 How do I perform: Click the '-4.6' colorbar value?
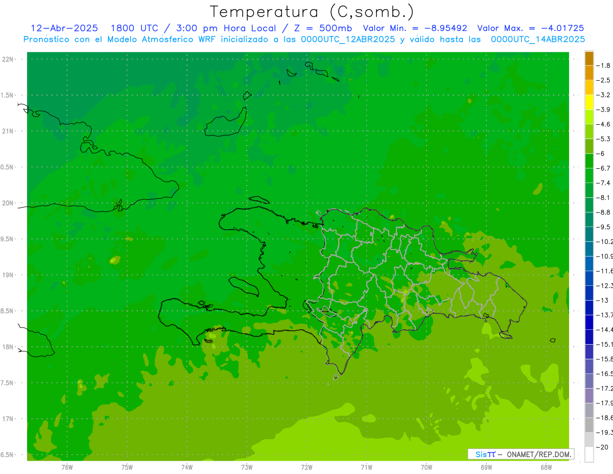pos(603,124)
